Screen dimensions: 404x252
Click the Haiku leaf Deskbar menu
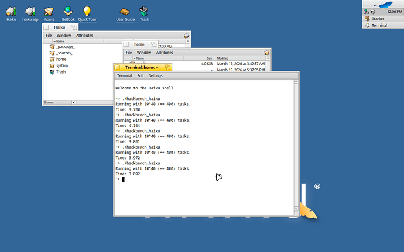coord(382,4)
